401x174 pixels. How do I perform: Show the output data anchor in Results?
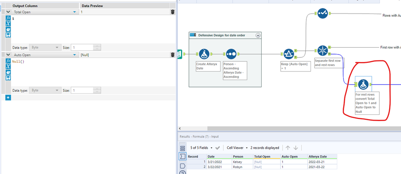pyautogui.click(x=183, y=166)
